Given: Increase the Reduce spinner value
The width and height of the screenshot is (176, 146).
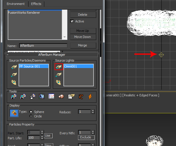Looking at the screenshot, I should pyautogui.click(x=93, y=111).
